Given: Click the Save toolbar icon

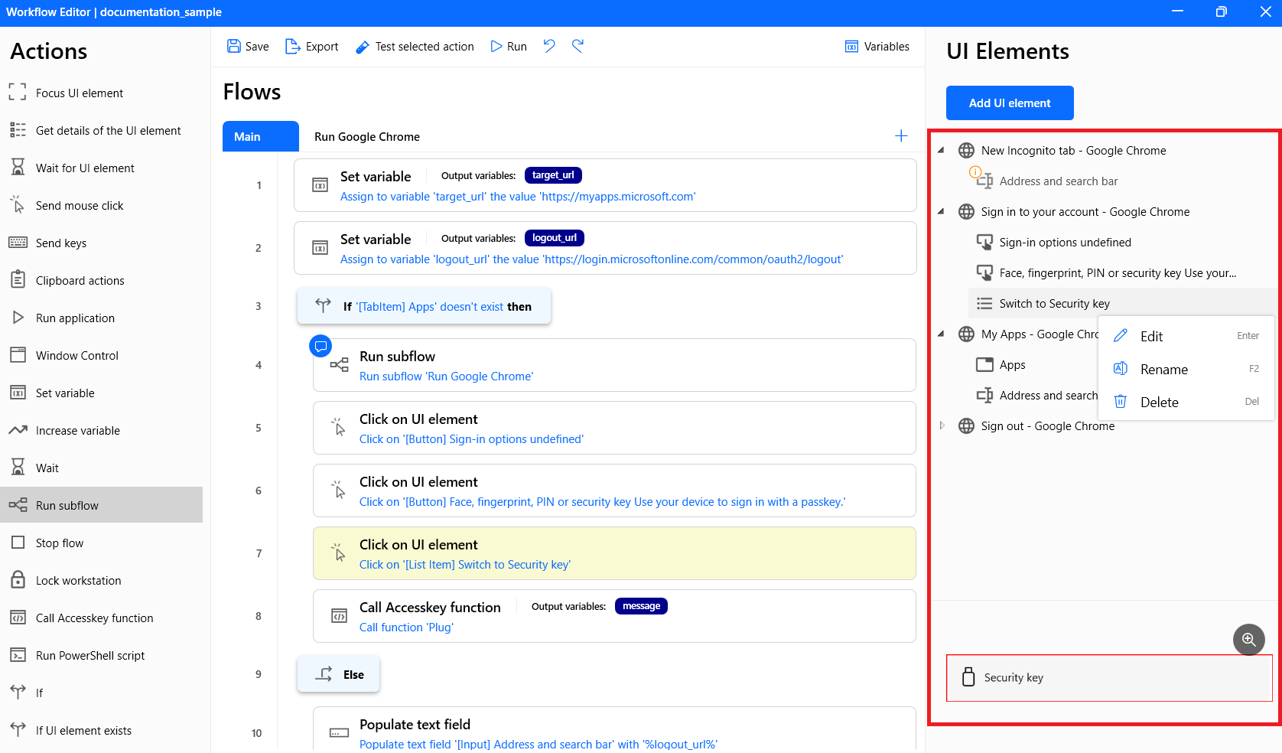Looking at the screenshot, I should tap(233, 47).
